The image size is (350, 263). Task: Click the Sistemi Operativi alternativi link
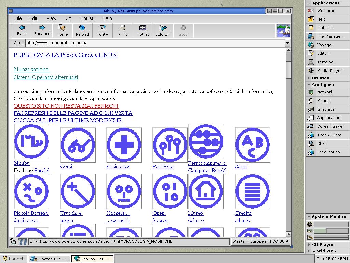click(x=46, y=77)
